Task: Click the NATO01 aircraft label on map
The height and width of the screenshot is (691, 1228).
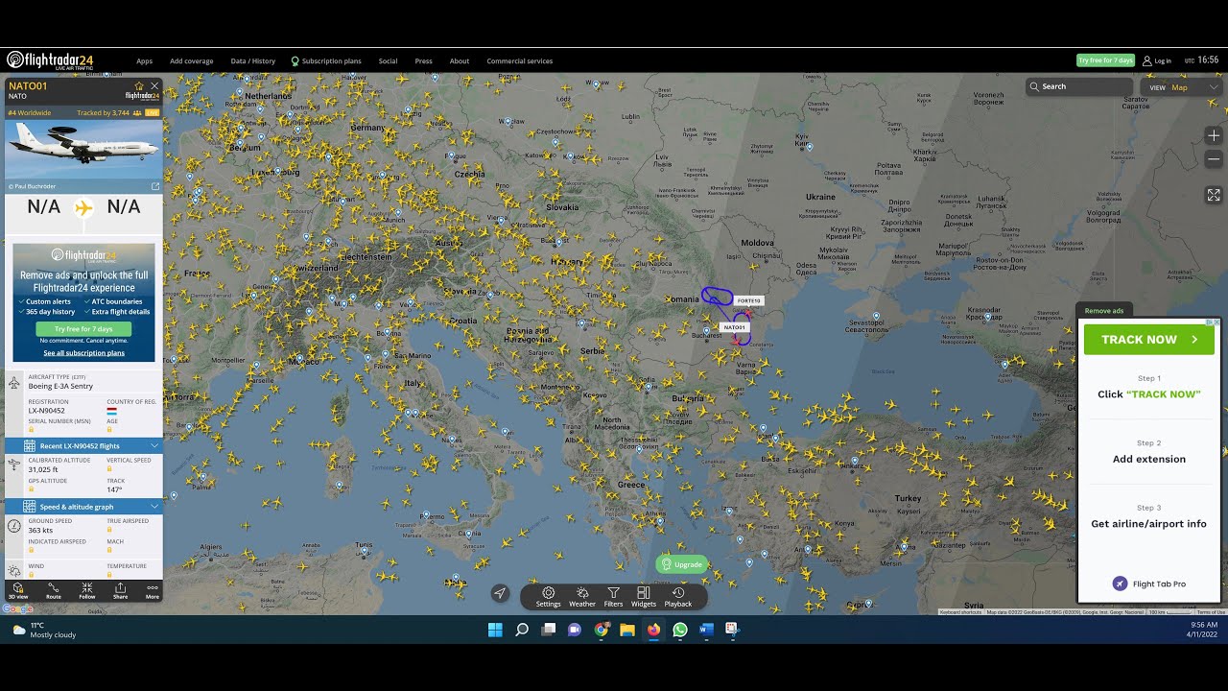Action: point(734,327)
